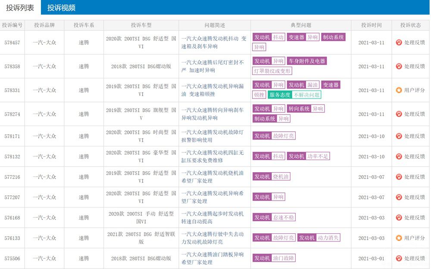Open complaint number 578457

point(12,43)
